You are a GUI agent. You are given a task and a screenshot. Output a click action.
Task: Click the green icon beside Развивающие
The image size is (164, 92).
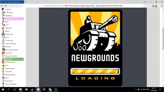(3, 68)
